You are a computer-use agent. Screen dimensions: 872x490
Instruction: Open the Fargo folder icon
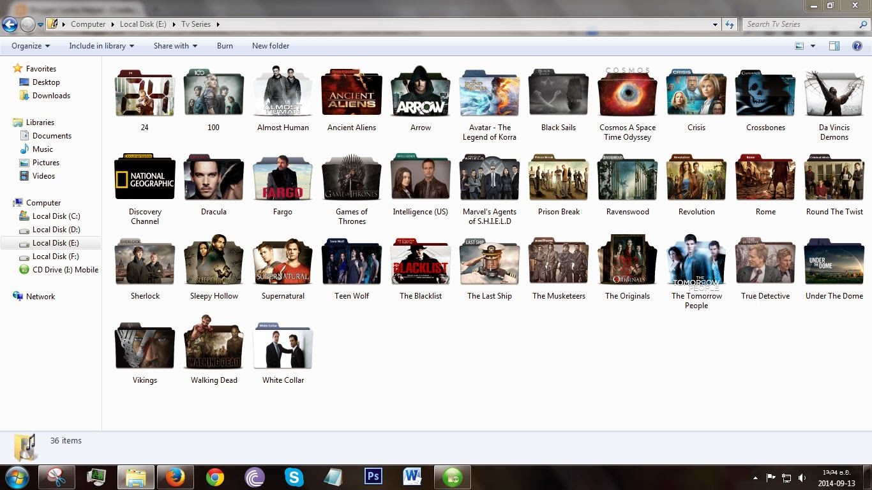283,178
